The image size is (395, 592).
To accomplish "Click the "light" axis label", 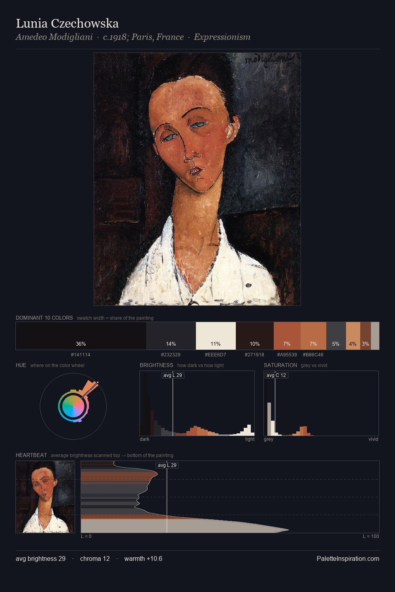I will (x=250, y=439).
